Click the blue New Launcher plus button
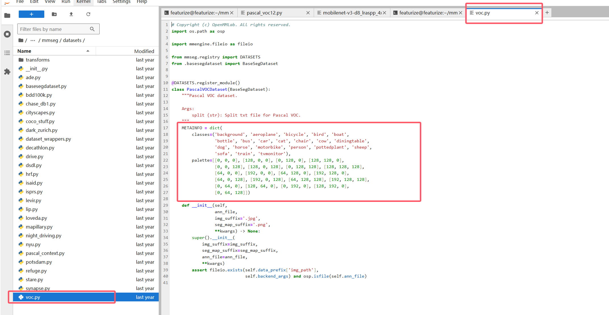This screenshot has height=315, width=609. click(x=32, y=14)
